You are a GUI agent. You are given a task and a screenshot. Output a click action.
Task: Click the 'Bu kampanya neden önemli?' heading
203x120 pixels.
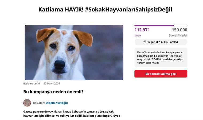(53, 92)
